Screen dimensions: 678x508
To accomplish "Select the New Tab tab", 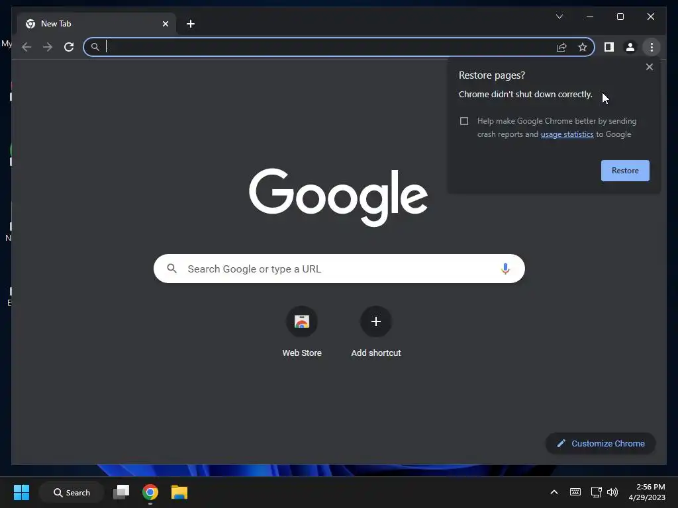I will (x=96, y=24).
